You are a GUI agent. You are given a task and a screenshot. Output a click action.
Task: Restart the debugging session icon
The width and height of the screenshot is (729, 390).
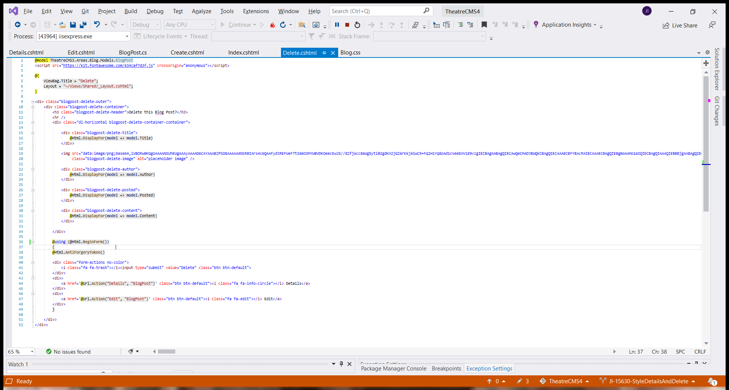[x=357, y=24]
